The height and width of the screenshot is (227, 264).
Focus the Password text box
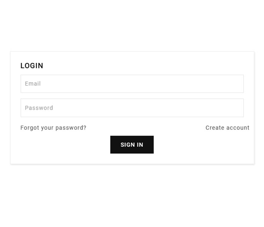(x=132, y=108)
